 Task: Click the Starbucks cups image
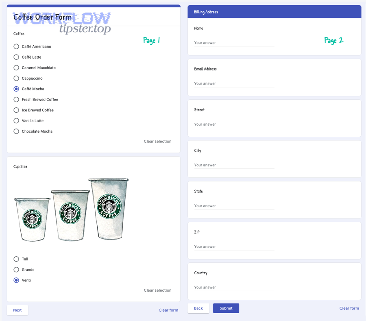tap(72, 210)
